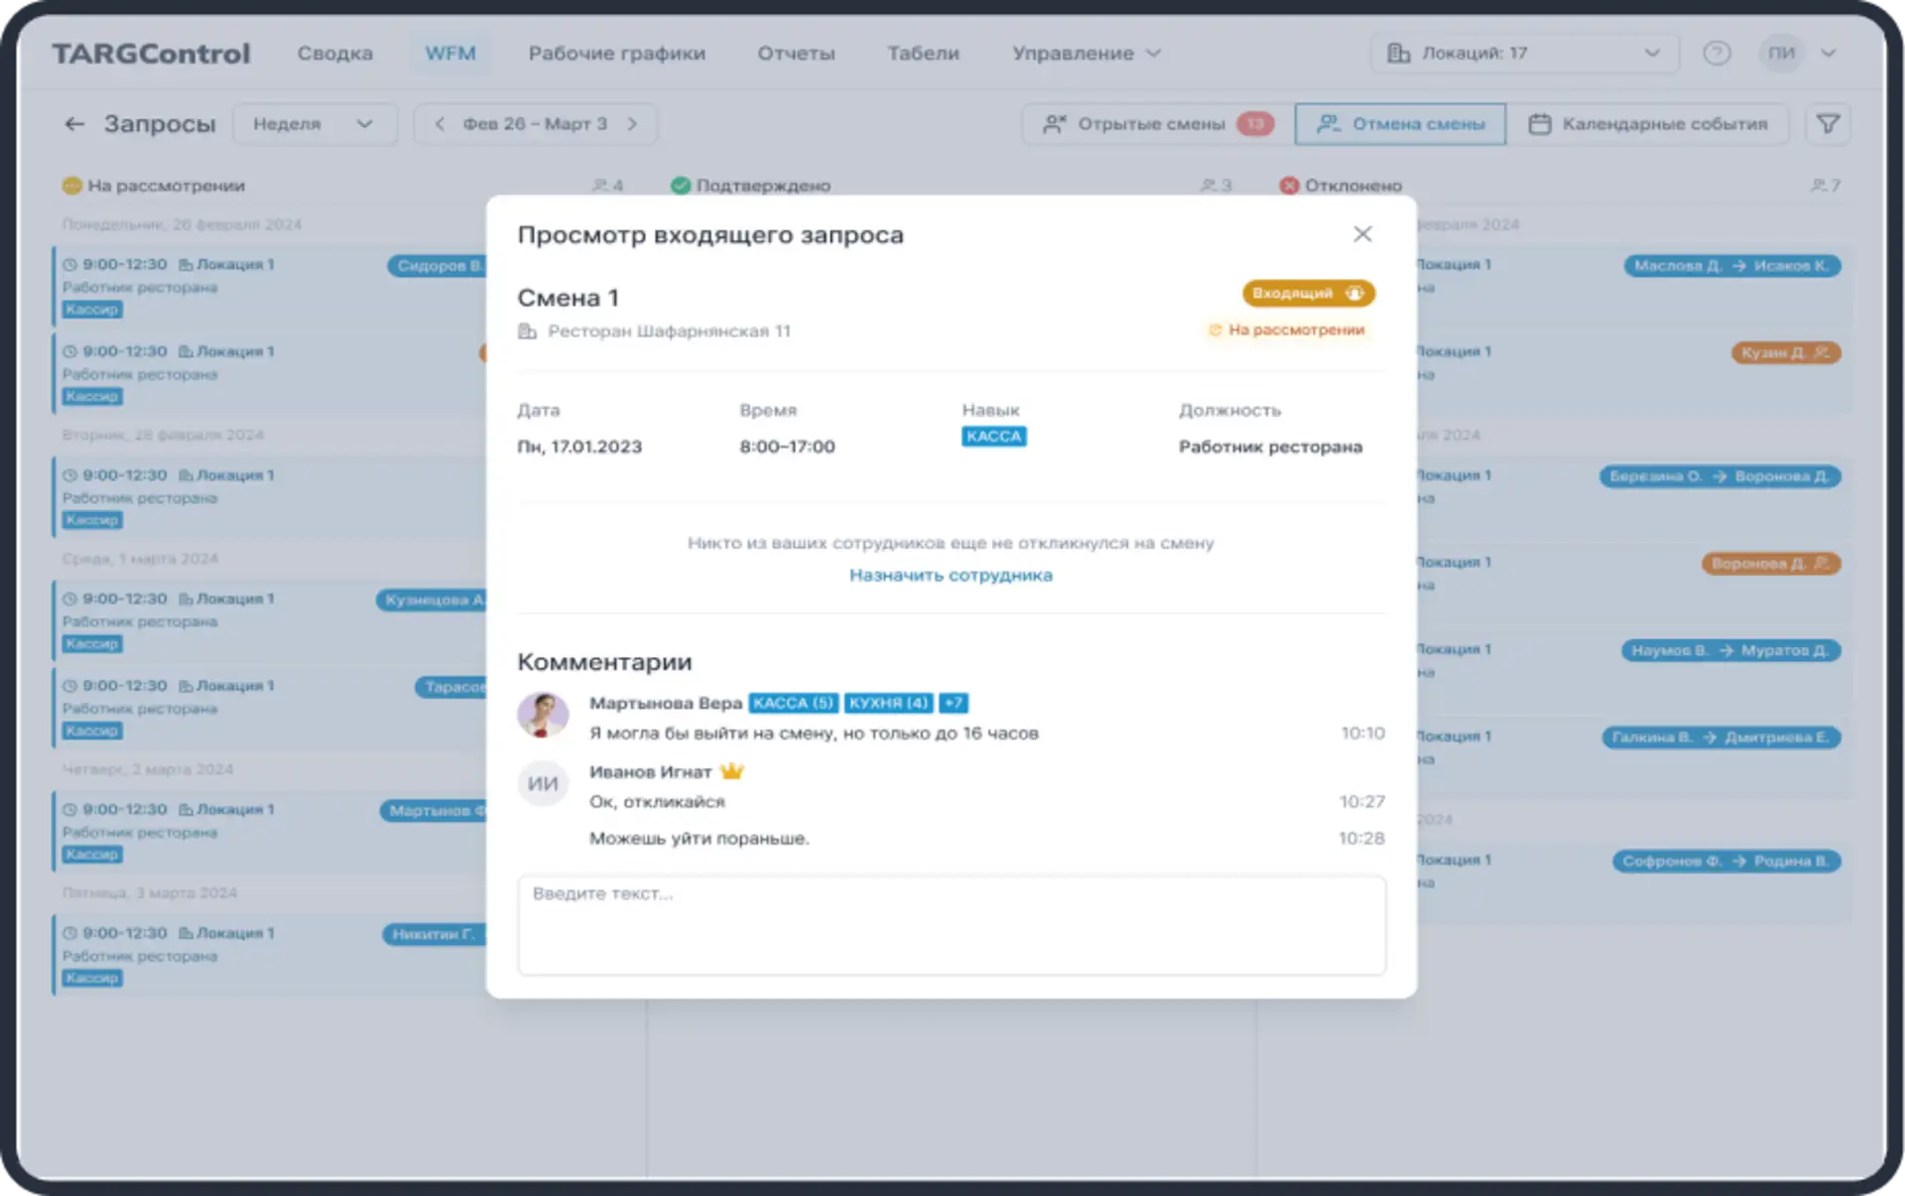Click the help question mark icon

pos(1716,54)
